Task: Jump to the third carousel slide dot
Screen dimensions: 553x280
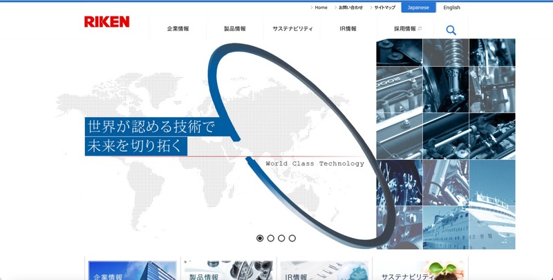Action: coord(281,238)
